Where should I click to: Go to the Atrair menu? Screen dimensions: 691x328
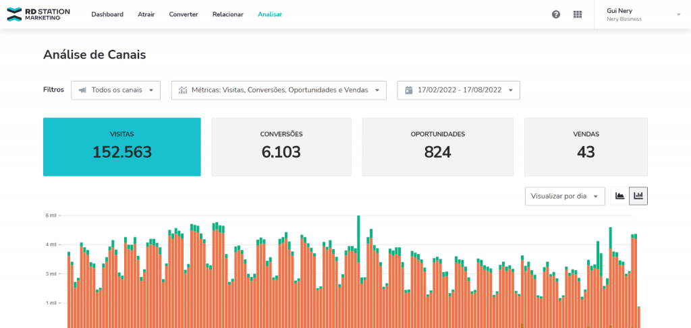(x=146, y=14)
